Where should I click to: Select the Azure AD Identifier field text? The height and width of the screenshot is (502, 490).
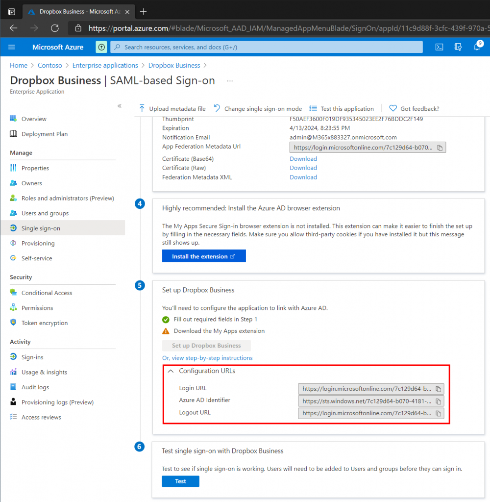coord(367,401)
